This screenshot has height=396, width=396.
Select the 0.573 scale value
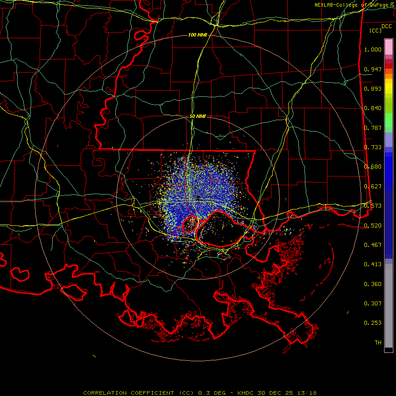tap(373, 206)
